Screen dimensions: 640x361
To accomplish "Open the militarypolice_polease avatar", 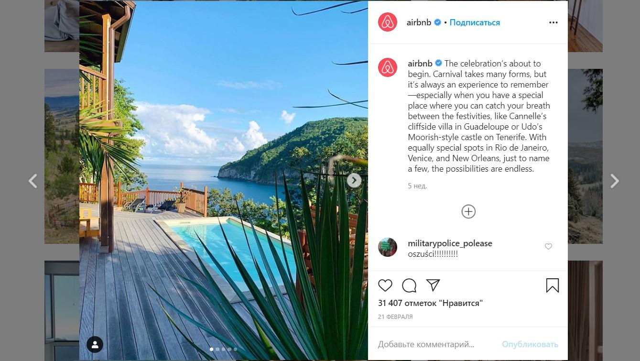I will coord(388,247).
